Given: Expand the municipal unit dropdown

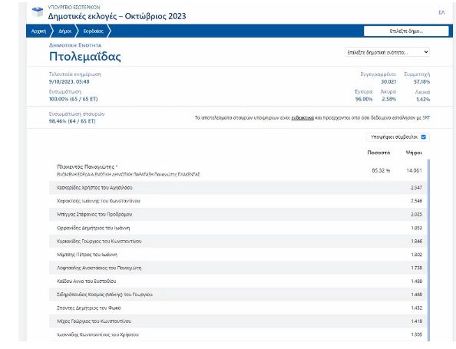Looking at the screenshot, I should (x=388, y=52).
